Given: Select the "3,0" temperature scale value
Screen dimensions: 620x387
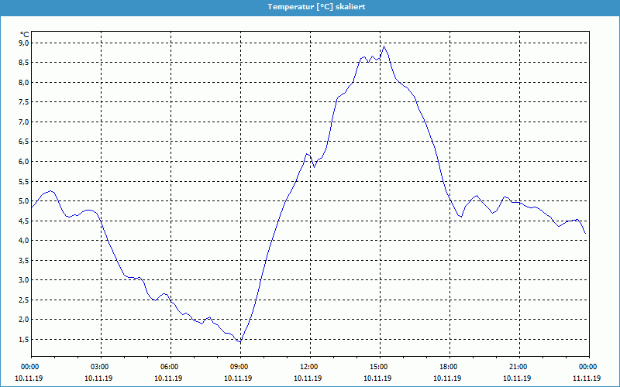Looking at the screenshot, I should point(24,280).
